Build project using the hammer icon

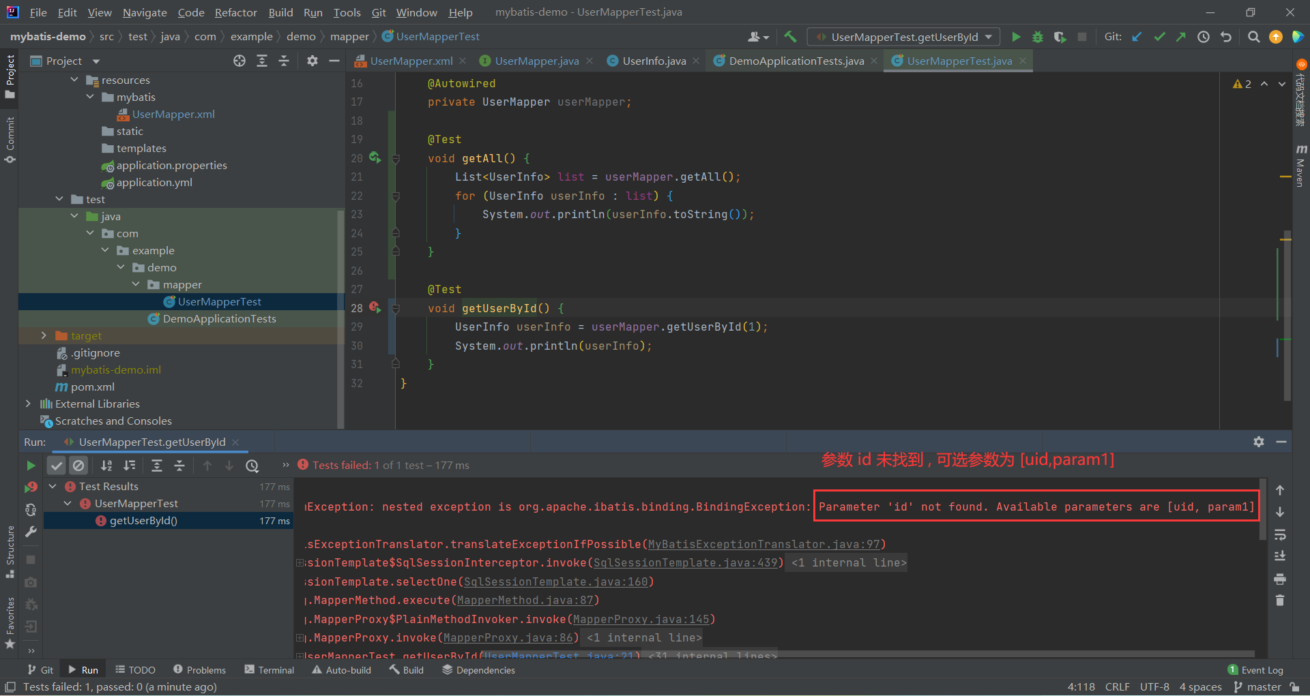tap(790, 37)
